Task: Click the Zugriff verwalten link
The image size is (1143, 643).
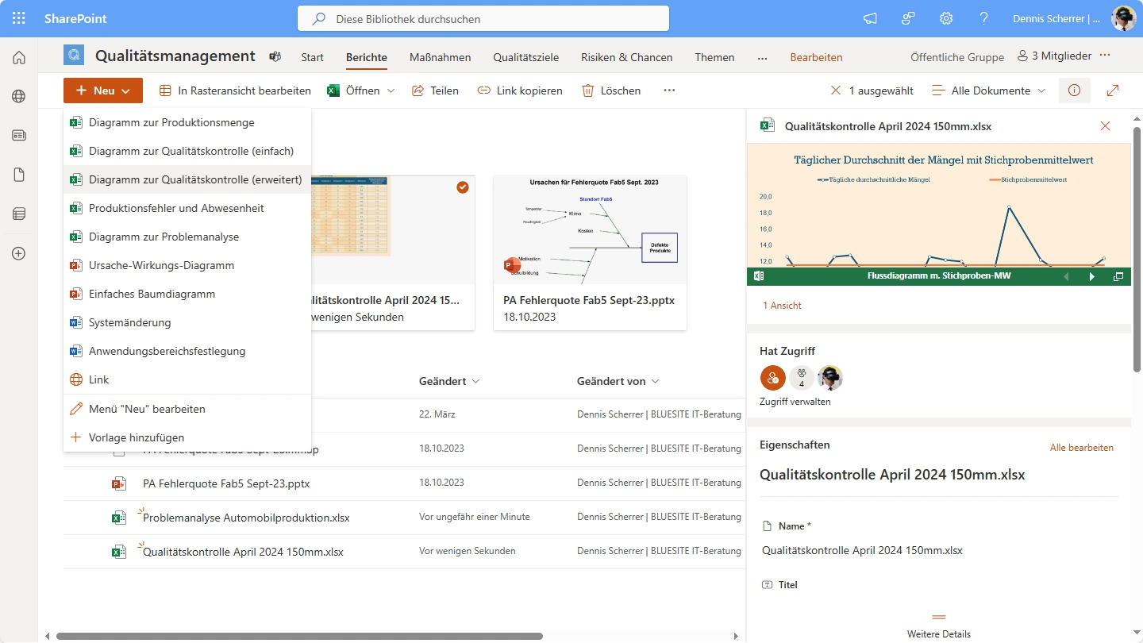Action: tap(795, 402)
